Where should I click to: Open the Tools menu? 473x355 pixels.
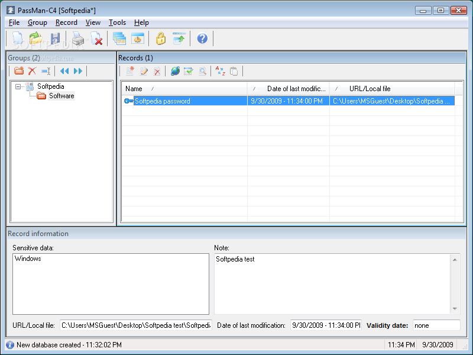coord(117,22)
